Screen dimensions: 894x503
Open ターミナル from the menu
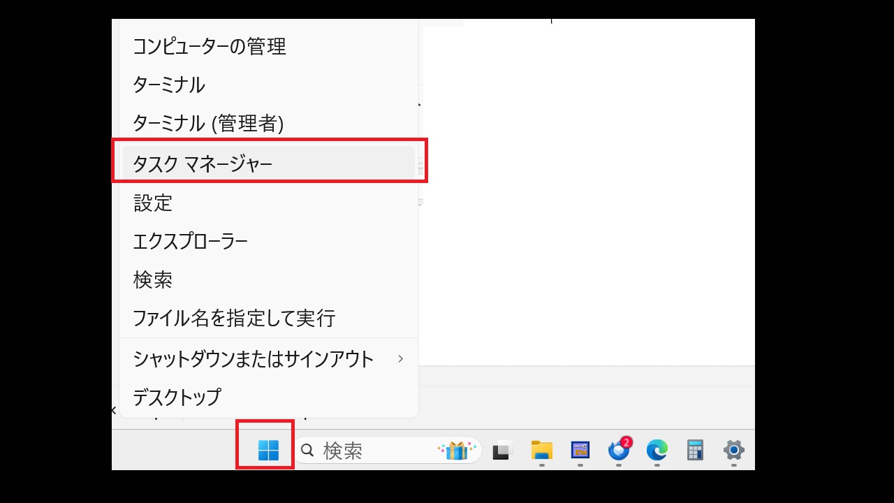(269, 85)
